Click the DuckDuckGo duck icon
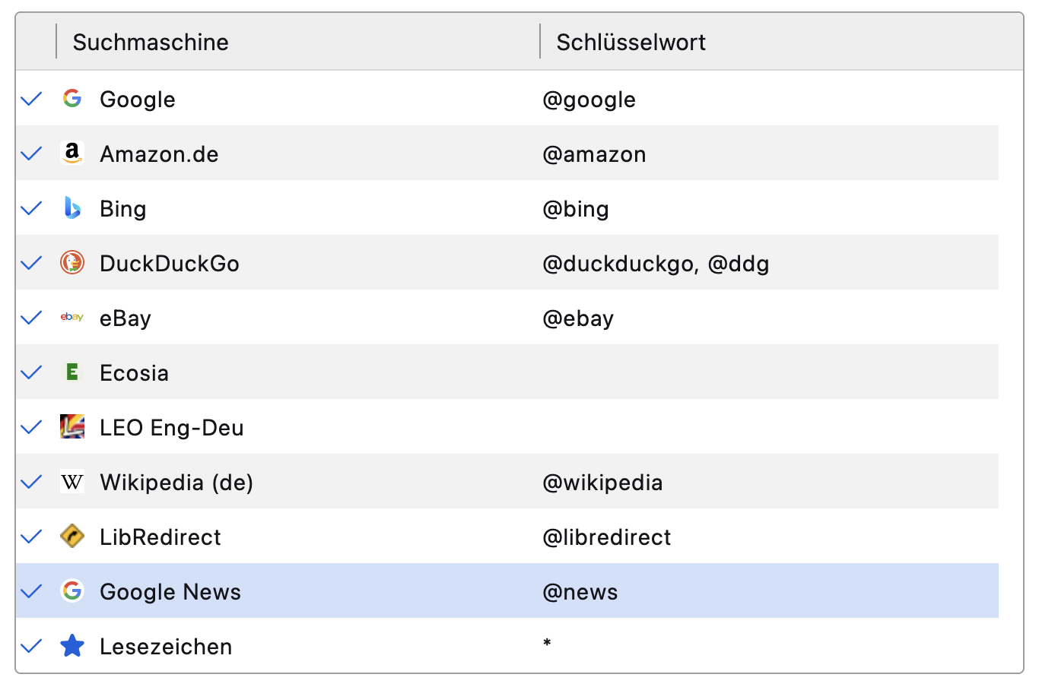The image size is (1039, 687). tap(72, 263)
